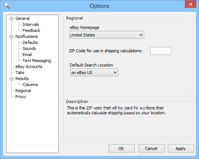Collapse the Notifications tree node

coord(11,37)
